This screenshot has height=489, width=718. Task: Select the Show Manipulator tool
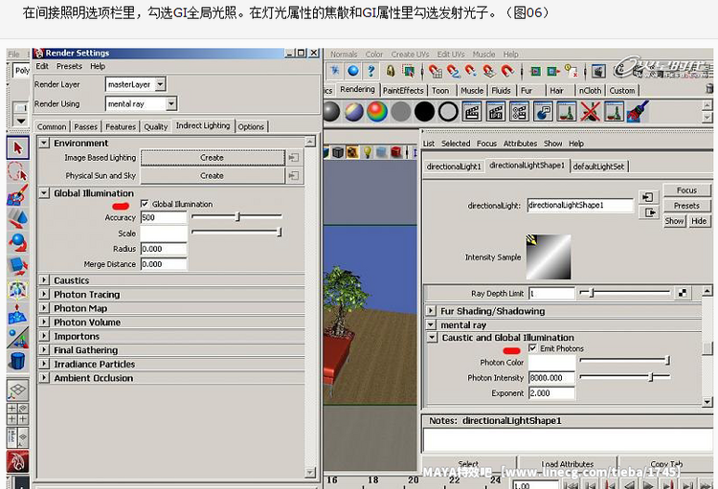[18, 338]
